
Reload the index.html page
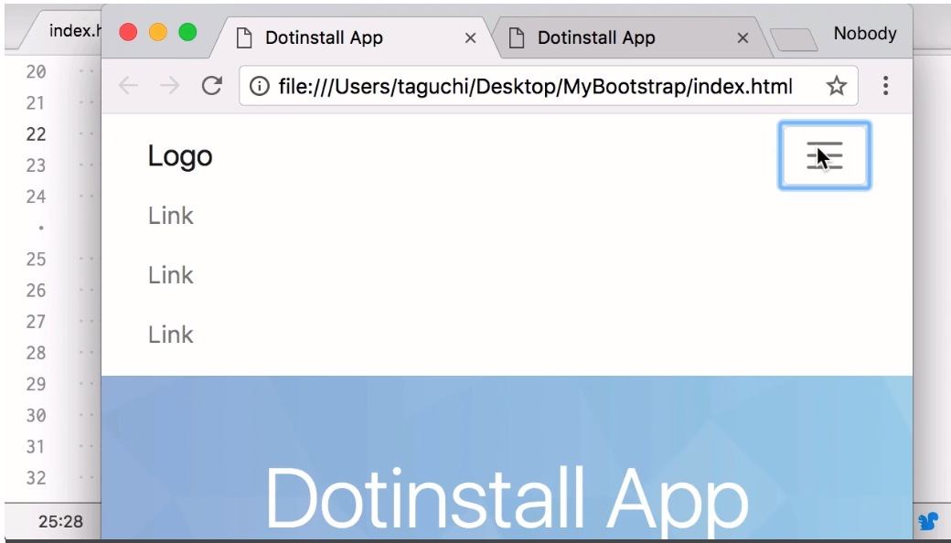pyautogui.click(x=212, y=86)
